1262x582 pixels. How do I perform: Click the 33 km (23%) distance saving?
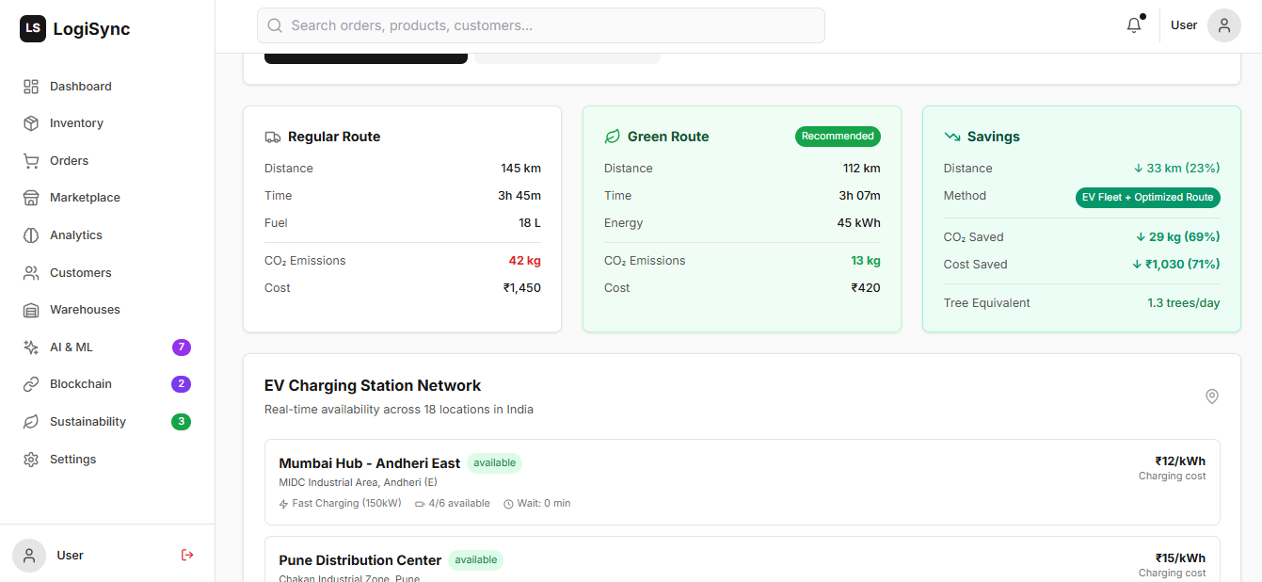click(x=1176, y=169)
